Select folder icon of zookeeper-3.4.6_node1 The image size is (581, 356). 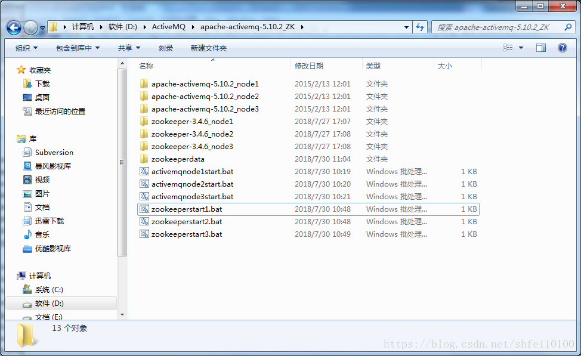(144, 122)
